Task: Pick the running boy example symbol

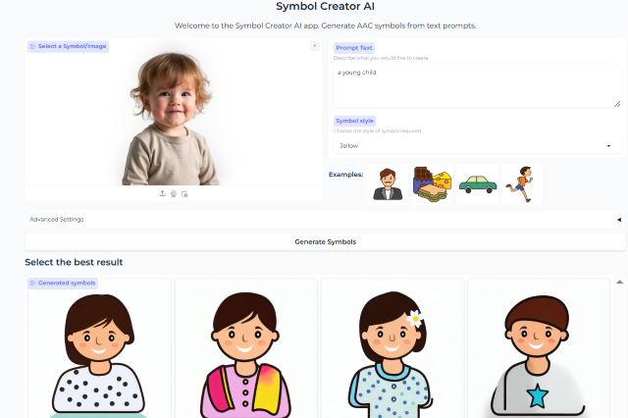Action: coord(522,184)
